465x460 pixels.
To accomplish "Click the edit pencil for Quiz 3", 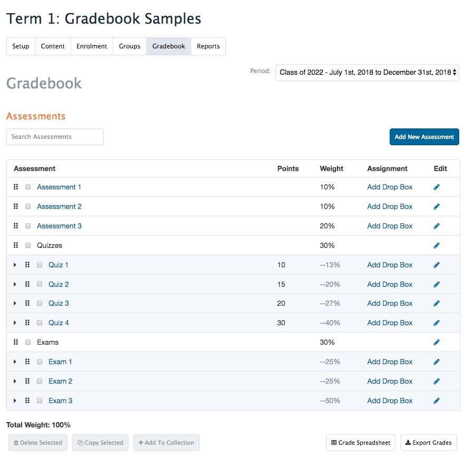I will [x=437, y=304].
